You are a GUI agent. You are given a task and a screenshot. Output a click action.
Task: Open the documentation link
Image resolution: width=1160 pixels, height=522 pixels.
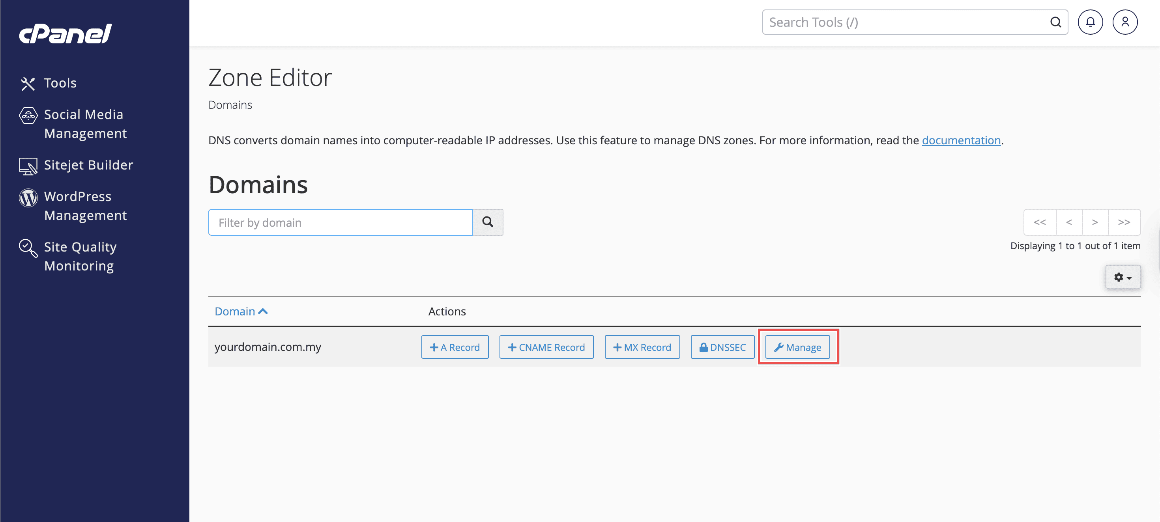click(x=961, y=140)
